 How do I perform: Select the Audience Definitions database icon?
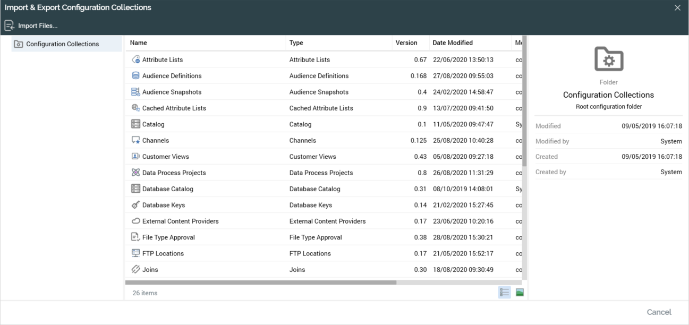click(135, 76)
